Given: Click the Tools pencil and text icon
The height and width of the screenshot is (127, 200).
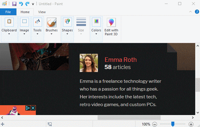Looking at the screenshot, I should click(38, 22).
